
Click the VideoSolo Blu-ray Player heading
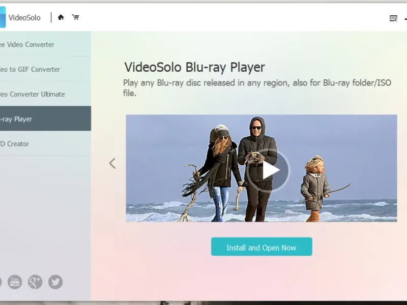[x=194, y=67]
